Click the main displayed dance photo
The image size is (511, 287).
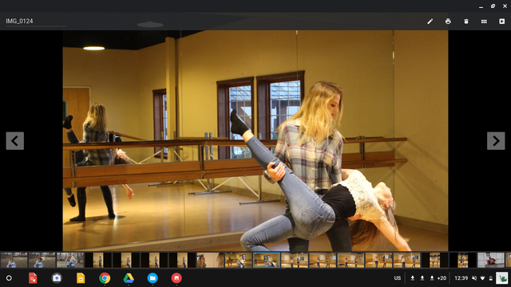point(255,140)
